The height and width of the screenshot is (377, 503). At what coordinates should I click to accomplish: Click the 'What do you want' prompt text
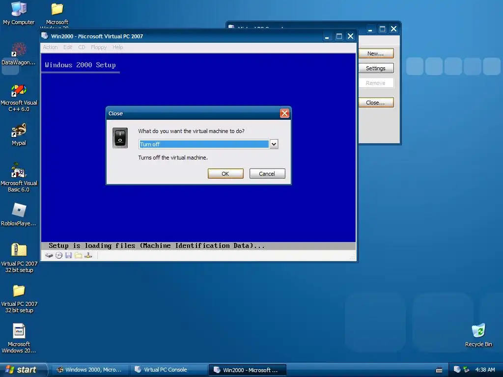click(x=191, y=131)
